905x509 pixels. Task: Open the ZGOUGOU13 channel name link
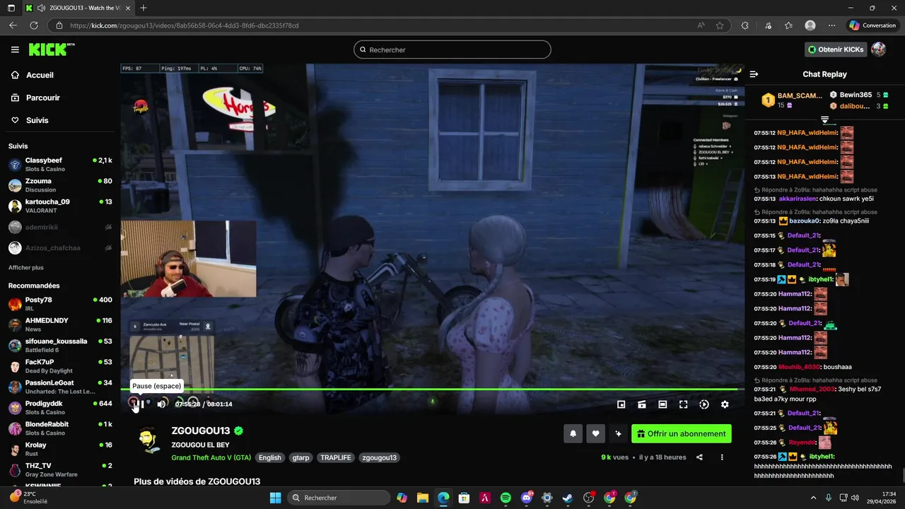pyautogui.click(x=200, y=431)
